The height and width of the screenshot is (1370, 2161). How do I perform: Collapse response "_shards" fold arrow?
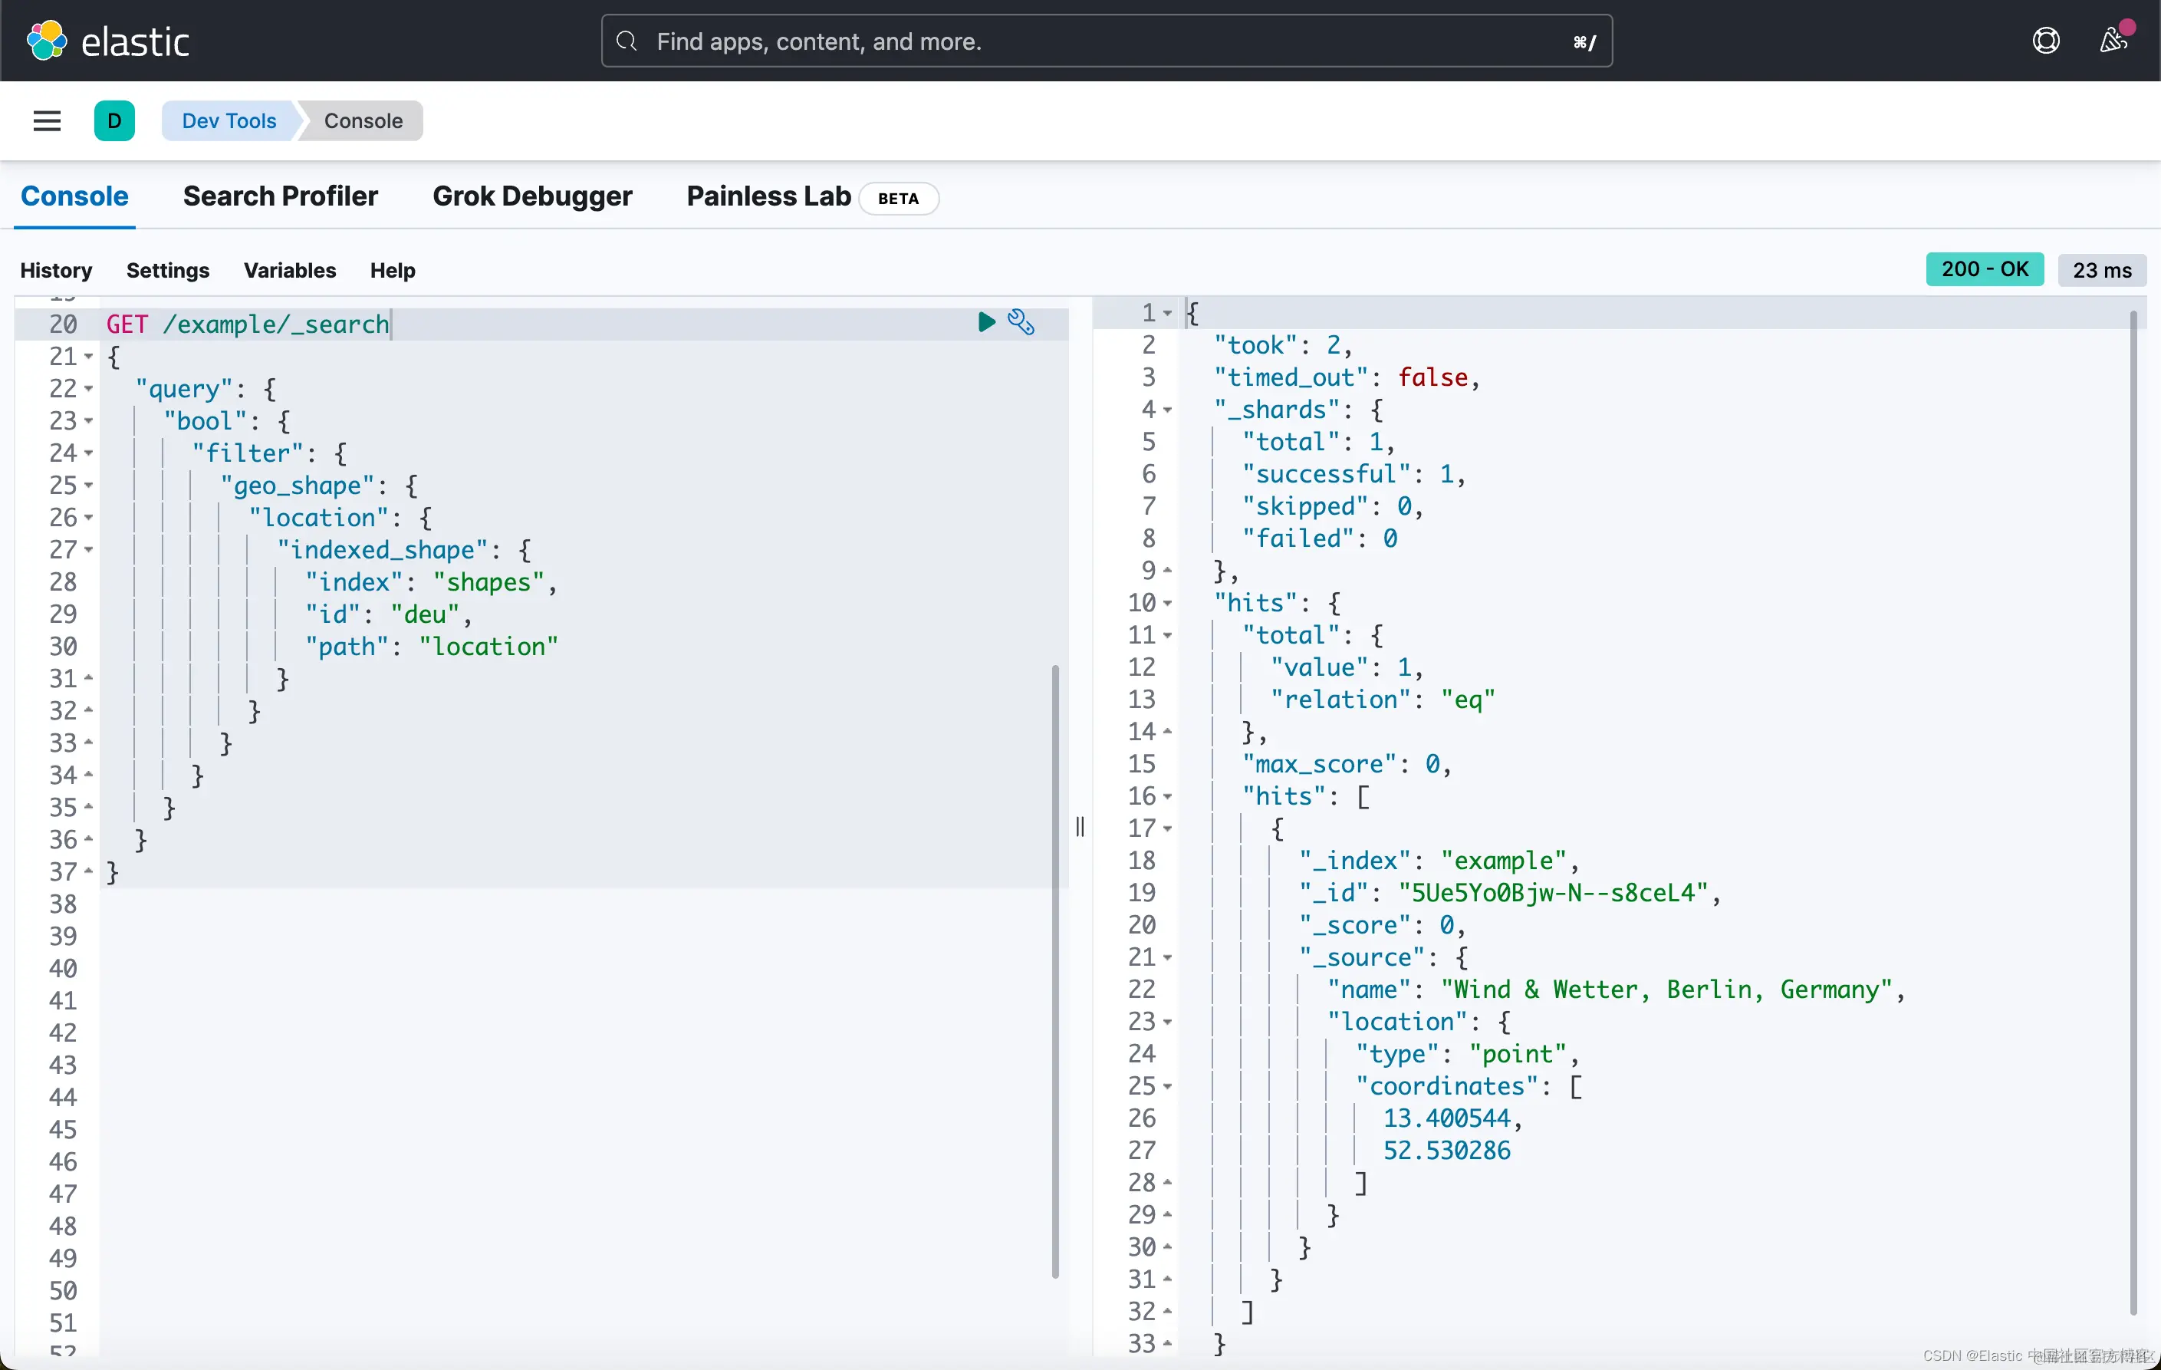pos(1168,410)
